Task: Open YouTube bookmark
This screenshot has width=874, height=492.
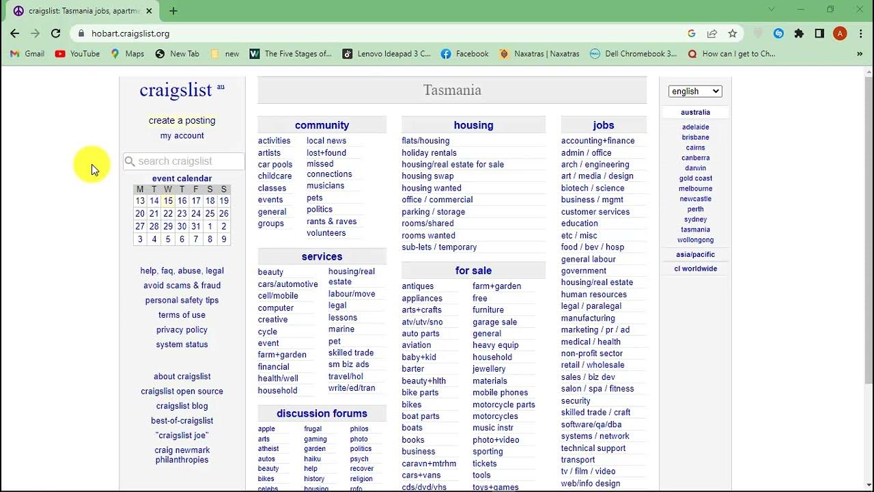Action: 78,54
